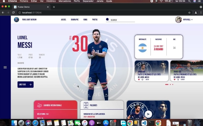
Task: Open the hamburger menu in the blue sidebar
Action: click(5, 67)
